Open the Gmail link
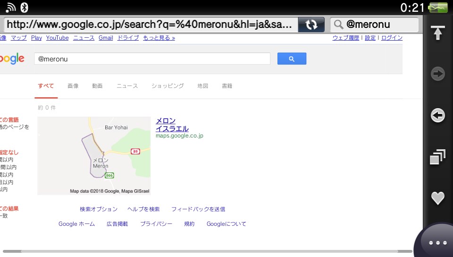Image resolution: width=453 pixels, height=257 pixels. click(106, 38)
